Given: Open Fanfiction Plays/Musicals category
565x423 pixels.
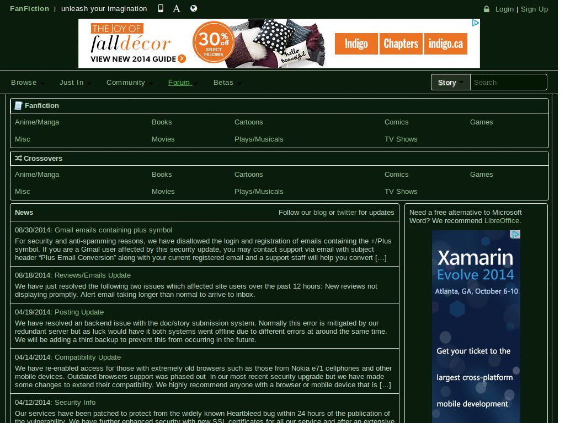Looking at the screenshot, I should pos(259,139).
